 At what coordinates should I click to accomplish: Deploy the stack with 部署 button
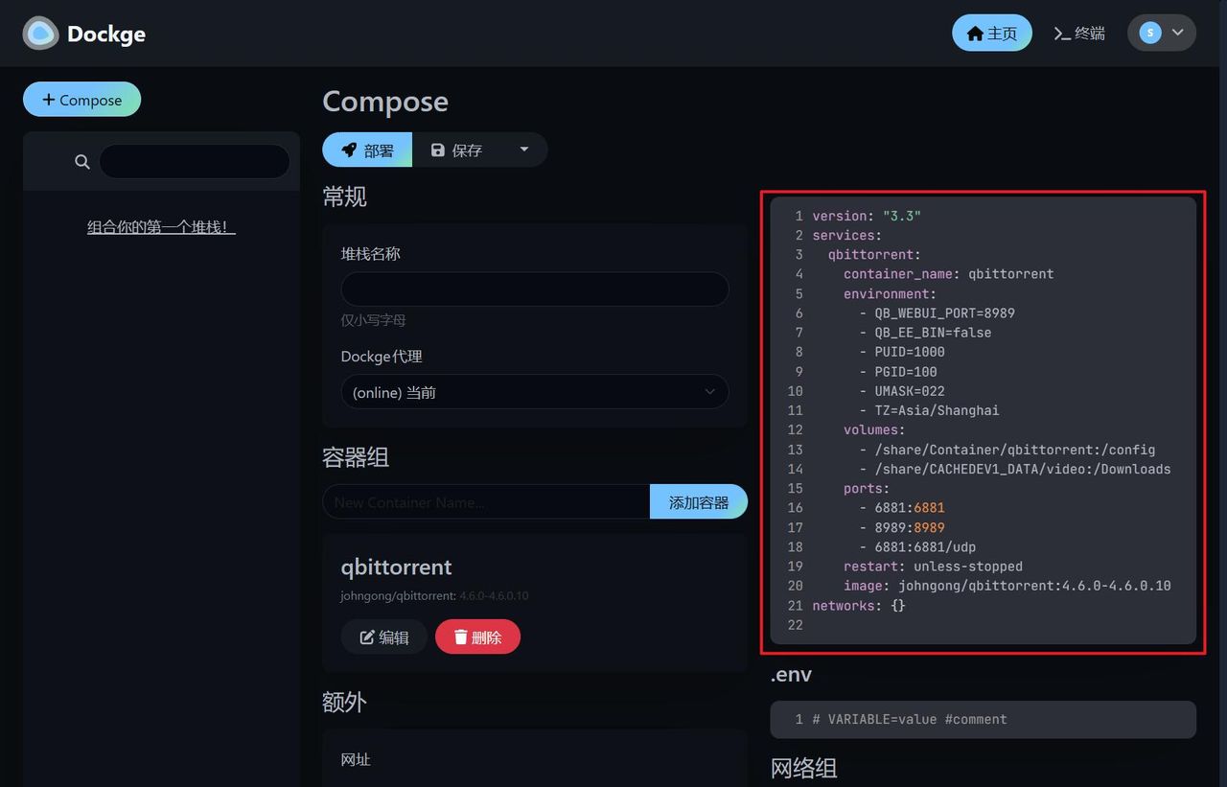point(367,150)
